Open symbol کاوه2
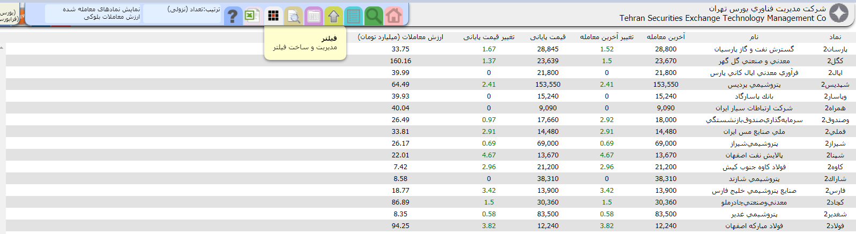 click(x=835, y=167)
